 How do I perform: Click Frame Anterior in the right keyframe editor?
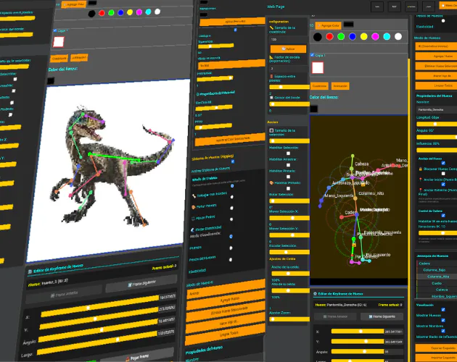[x=335, y=316]
